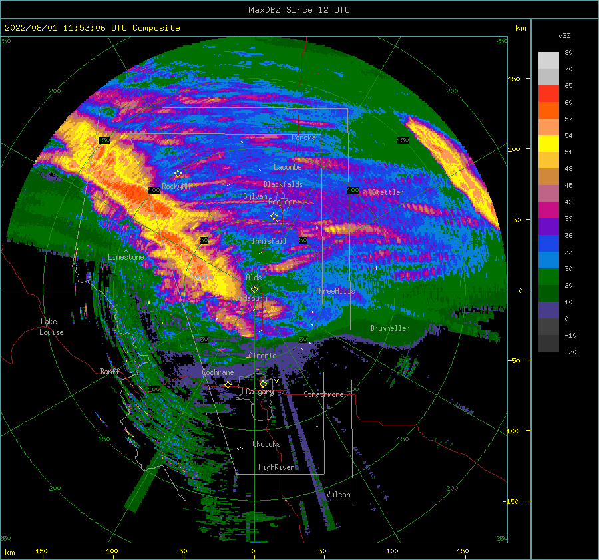
Task: Select the orange 57-60 dBZ legend swatch
Action: tap(548, 111)
